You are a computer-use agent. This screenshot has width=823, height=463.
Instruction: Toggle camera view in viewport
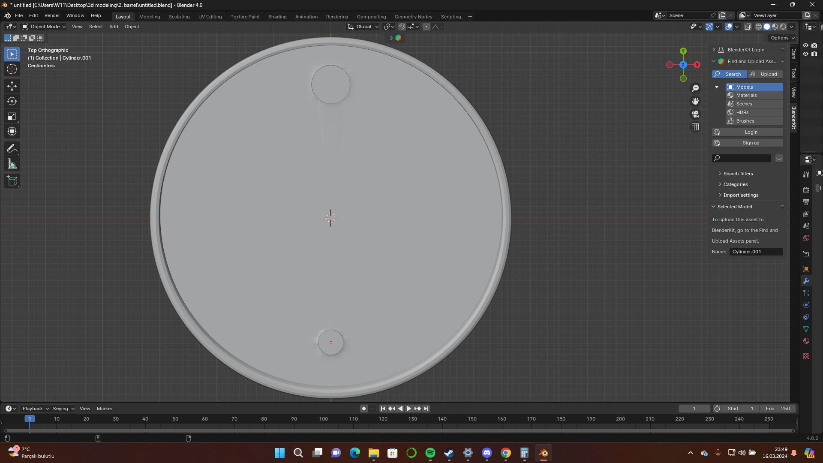[695, 114]
